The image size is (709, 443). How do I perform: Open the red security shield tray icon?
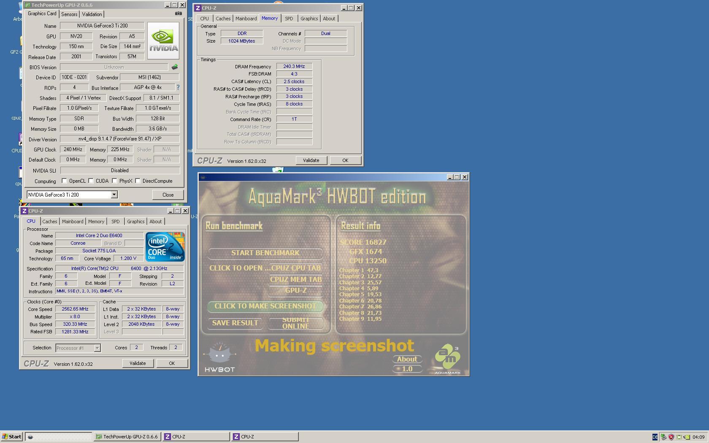click(x=671, y=437)
